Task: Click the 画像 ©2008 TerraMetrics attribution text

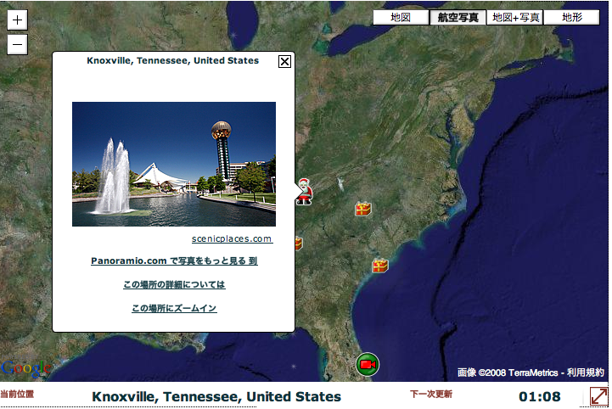Action: (508, 373)
